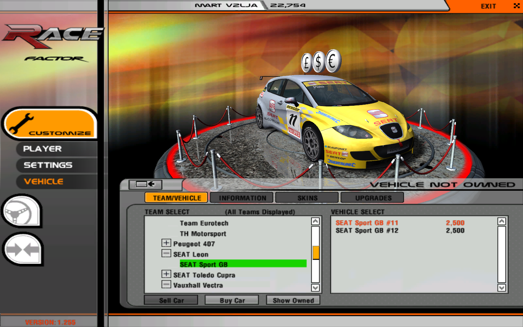Open the steering wheel race section
This screenshot has width=523, height=327.
point(22,211)
